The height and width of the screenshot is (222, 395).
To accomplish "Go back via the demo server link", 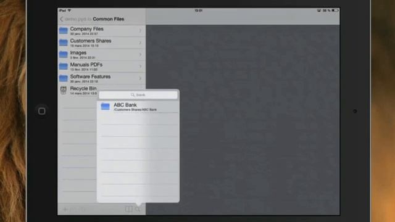I will (78, 19).
